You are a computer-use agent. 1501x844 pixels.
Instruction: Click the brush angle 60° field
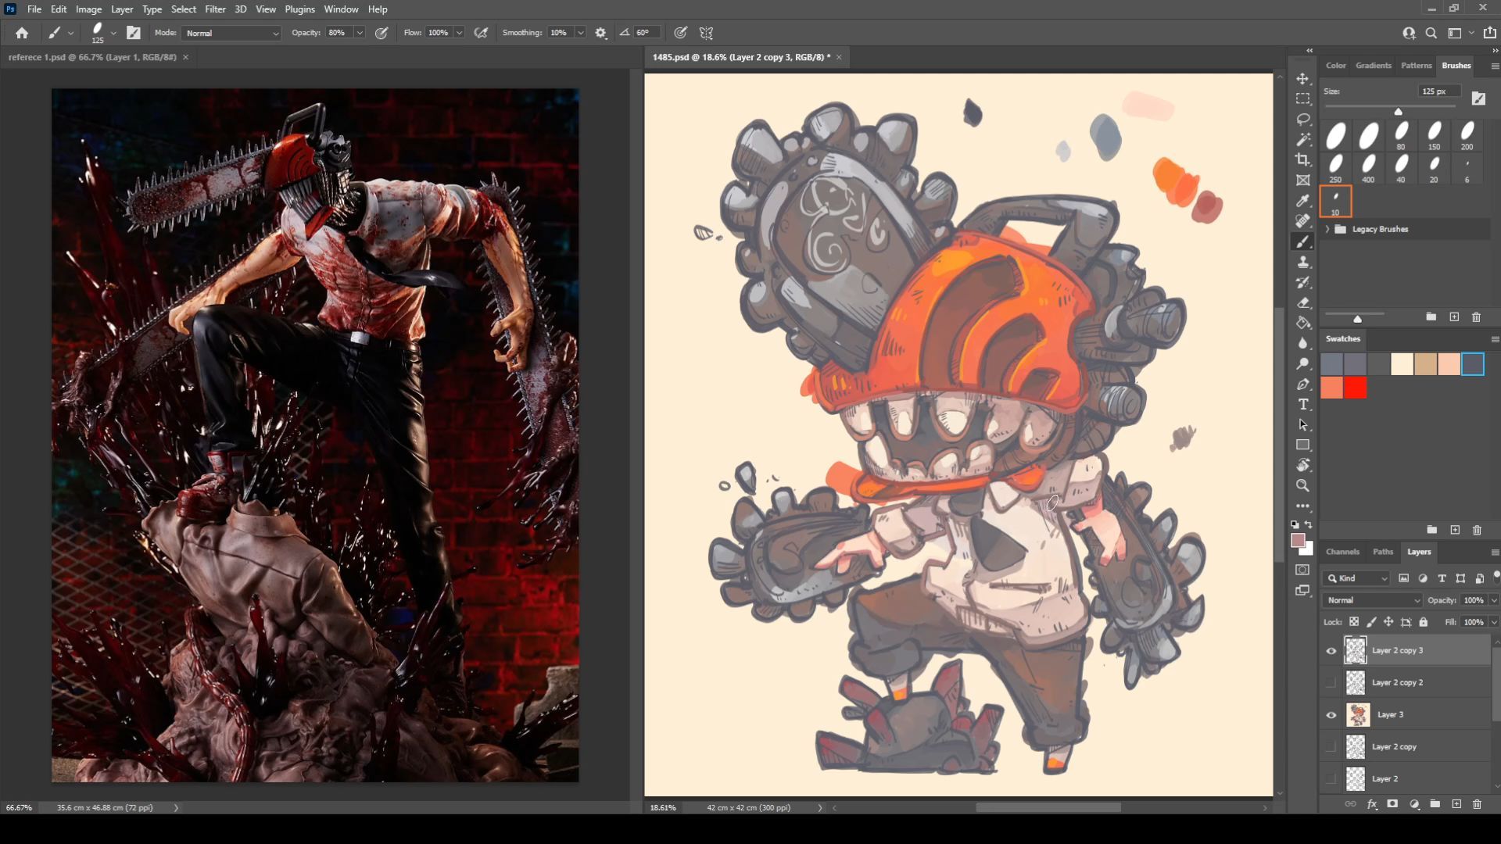[x=645, y=33]
